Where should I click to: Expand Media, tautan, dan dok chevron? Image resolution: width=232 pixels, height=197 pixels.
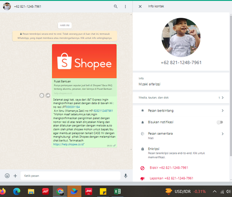(223, 98)
